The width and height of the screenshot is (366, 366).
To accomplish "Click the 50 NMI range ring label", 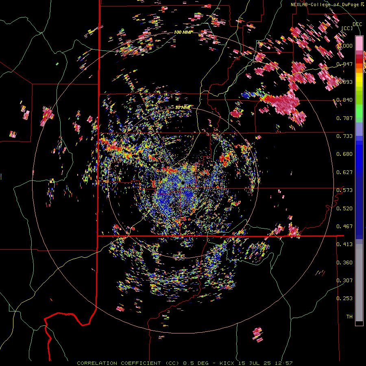I will click(183, 108).
